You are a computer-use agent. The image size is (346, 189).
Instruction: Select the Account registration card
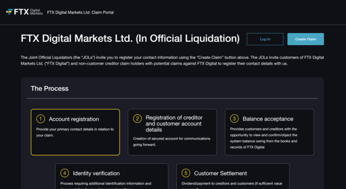tap(75, 132)
